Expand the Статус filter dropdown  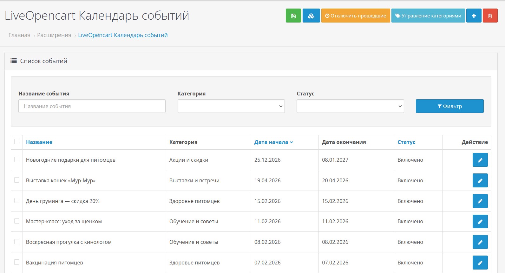coord(350,106)
